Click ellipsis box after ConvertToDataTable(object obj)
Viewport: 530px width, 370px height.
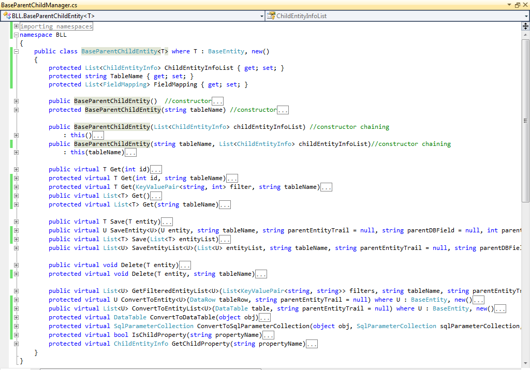(264, 318)
